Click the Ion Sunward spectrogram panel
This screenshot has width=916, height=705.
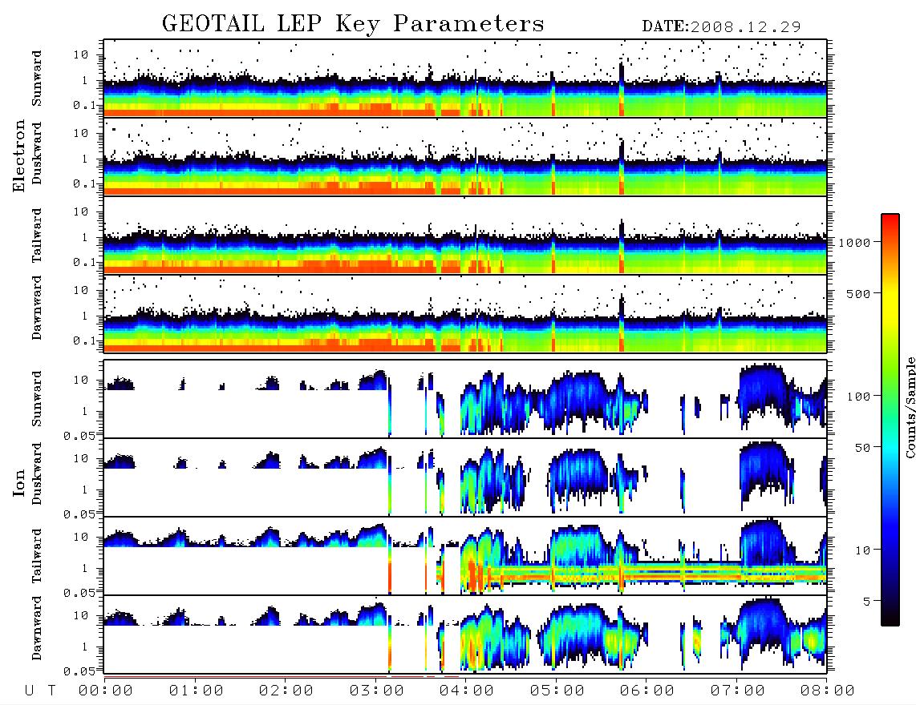[465, 399]
